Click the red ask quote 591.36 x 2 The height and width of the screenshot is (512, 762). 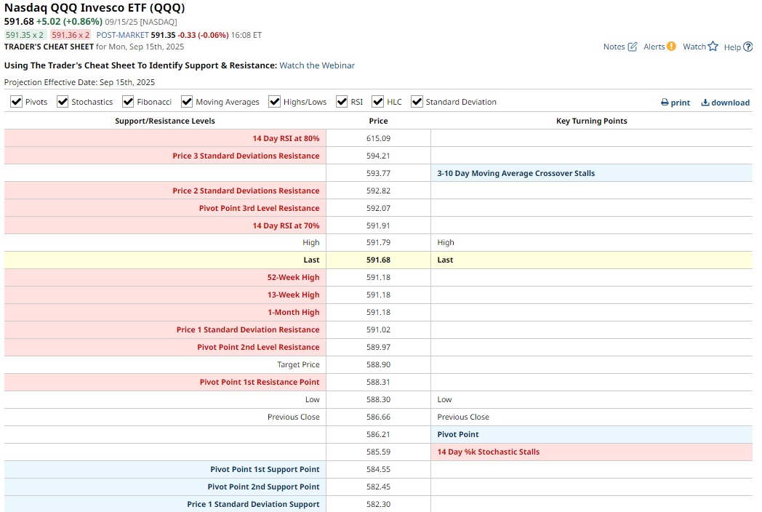pyautogui.click(x=71, y=35)
